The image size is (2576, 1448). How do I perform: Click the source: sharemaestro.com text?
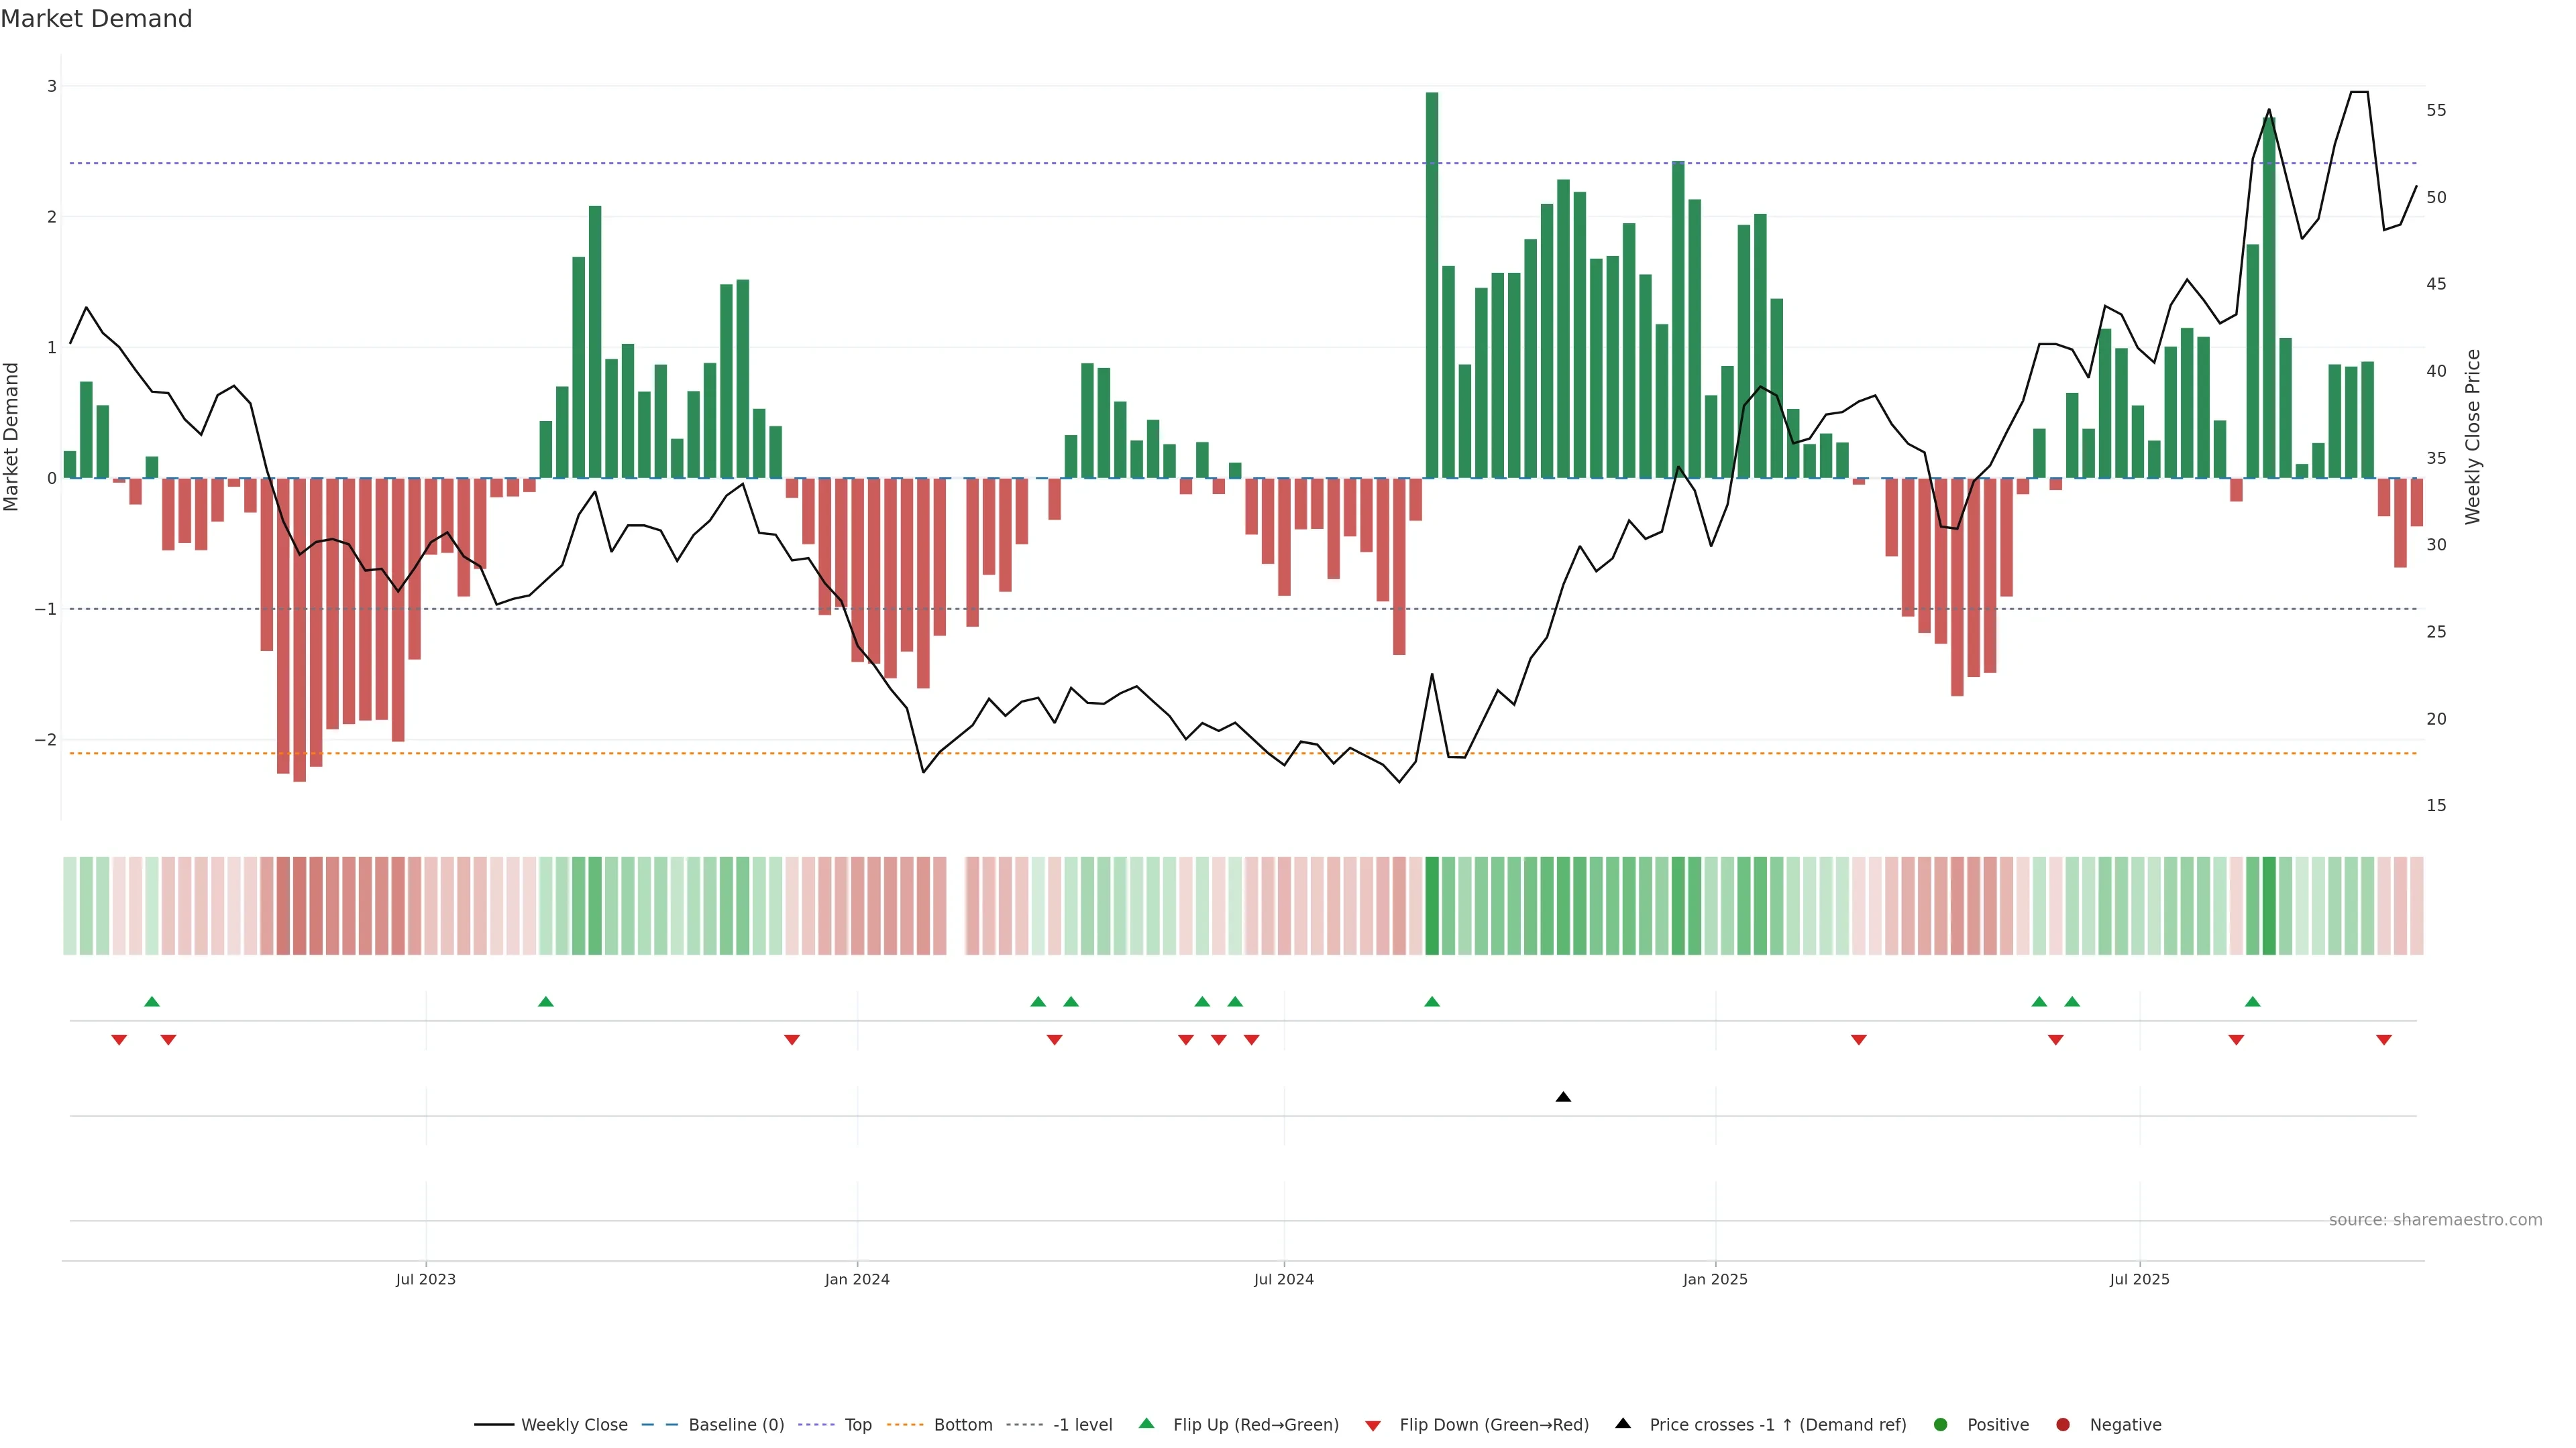click(2435, 1220)
